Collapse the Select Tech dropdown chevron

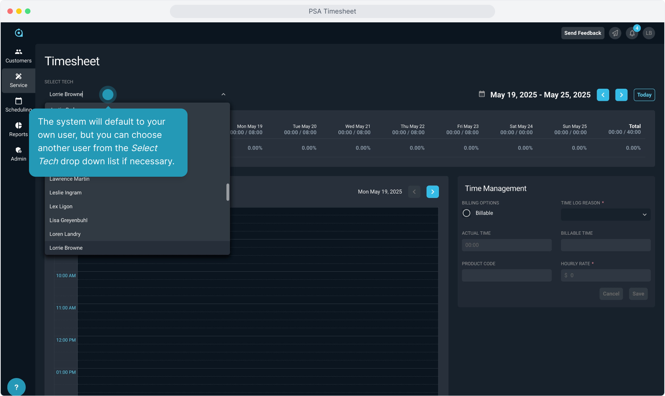223,94
